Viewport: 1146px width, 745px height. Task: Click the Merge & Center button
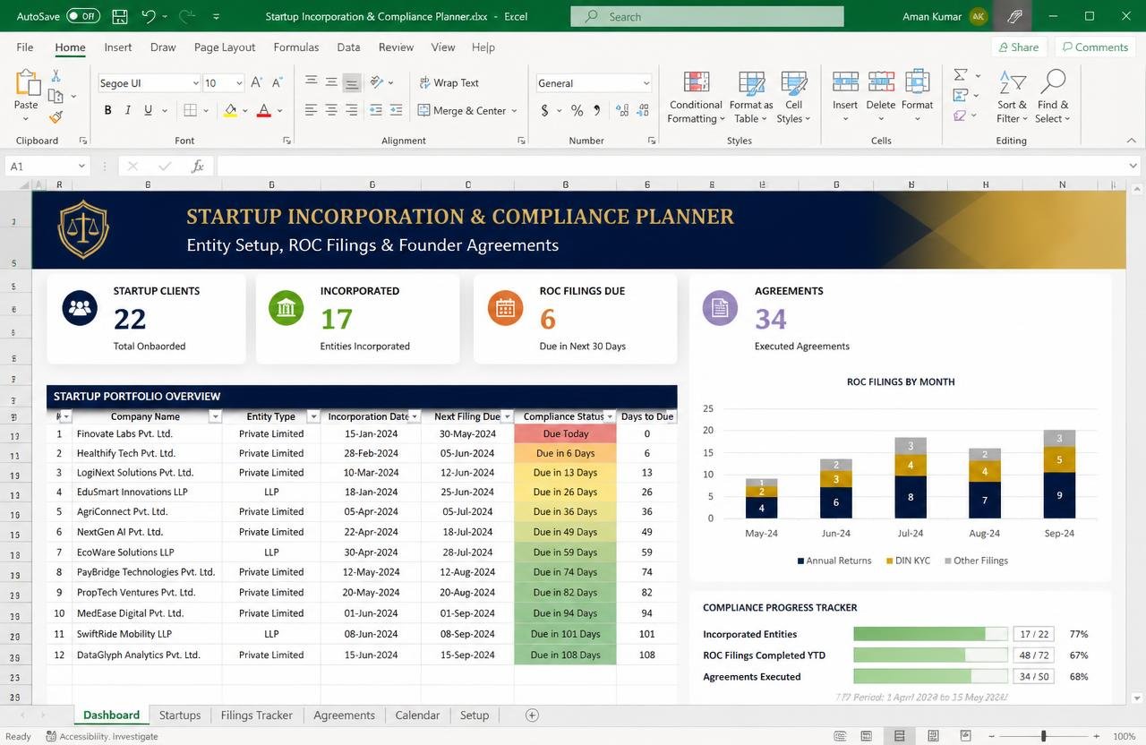[461, 111]
